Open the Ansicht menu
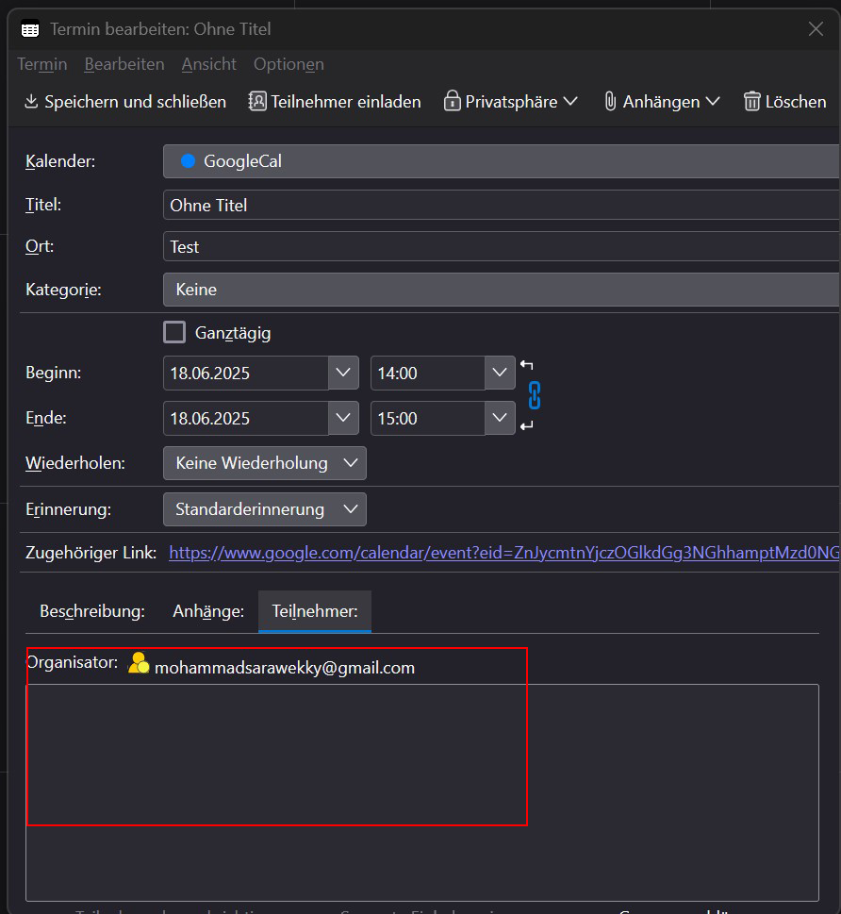Viewport: 841px width, 914px height. [x=208, y=64]
